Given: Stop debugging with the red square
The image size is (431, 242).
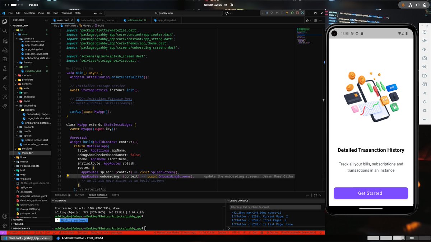Looking at the screenshot, I should (x=297, y=13).
